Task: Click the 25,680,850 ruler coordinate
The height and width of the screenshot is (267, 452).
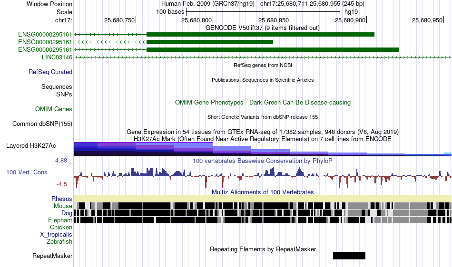Action: [273, 20]
